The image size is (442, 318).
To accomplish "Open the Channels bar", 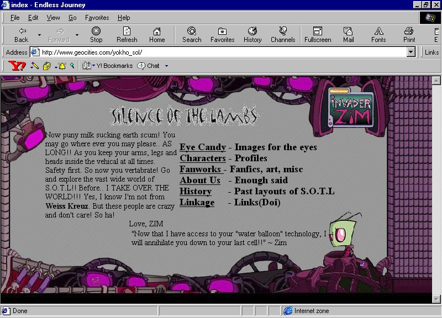I will 283,35.
